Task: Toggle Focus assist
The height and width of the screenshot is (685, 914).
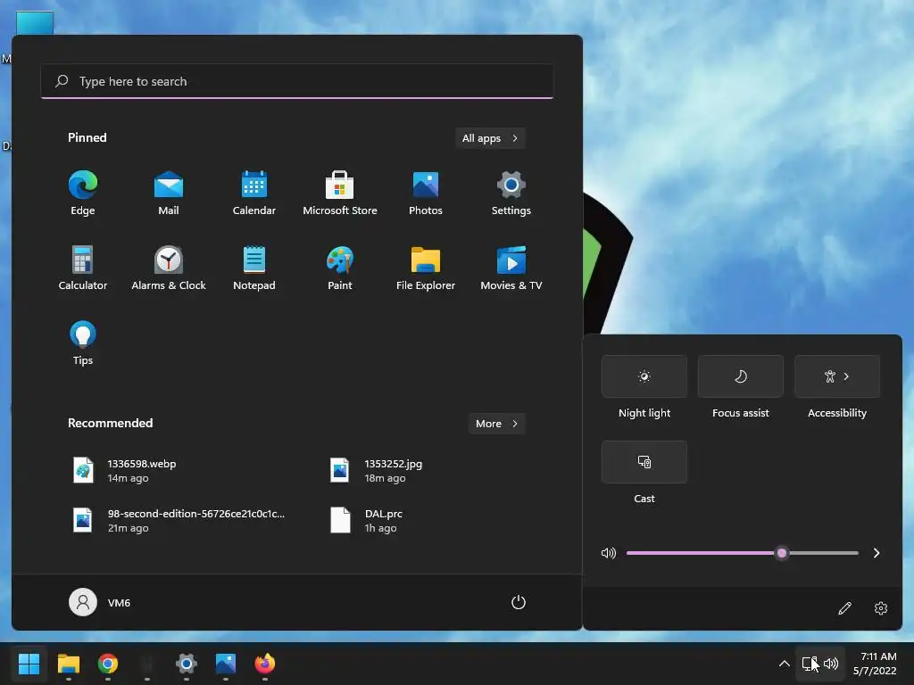Action: click(x=740, y=376)
